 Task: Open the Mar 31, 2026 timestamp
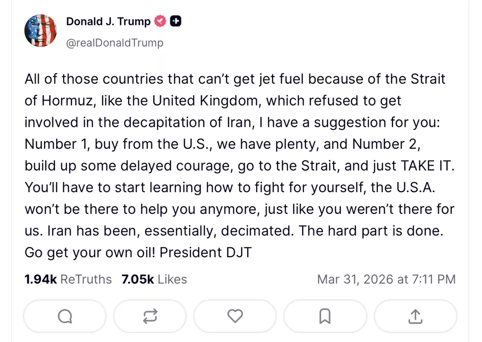[386, 279]
